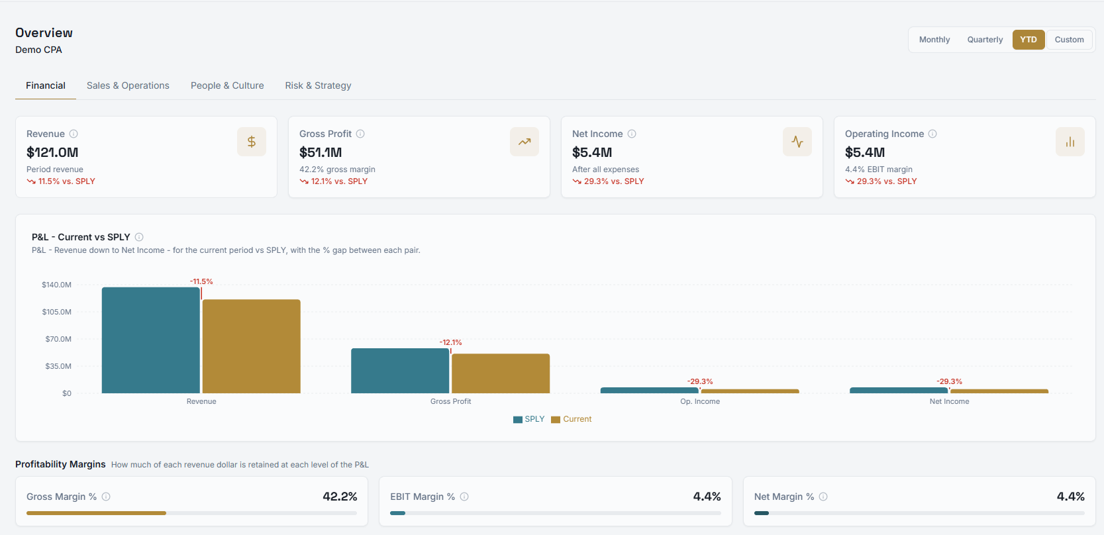This screenshot has height=535, width=1104.
Task: Open the info tooltip next to Revenue
Action: 74,134
